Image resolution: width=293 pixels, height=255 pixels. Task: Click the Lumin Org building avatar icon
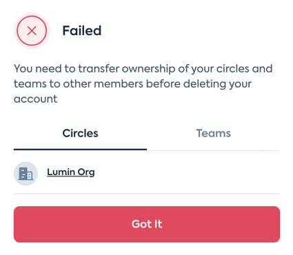pos(26,174)
